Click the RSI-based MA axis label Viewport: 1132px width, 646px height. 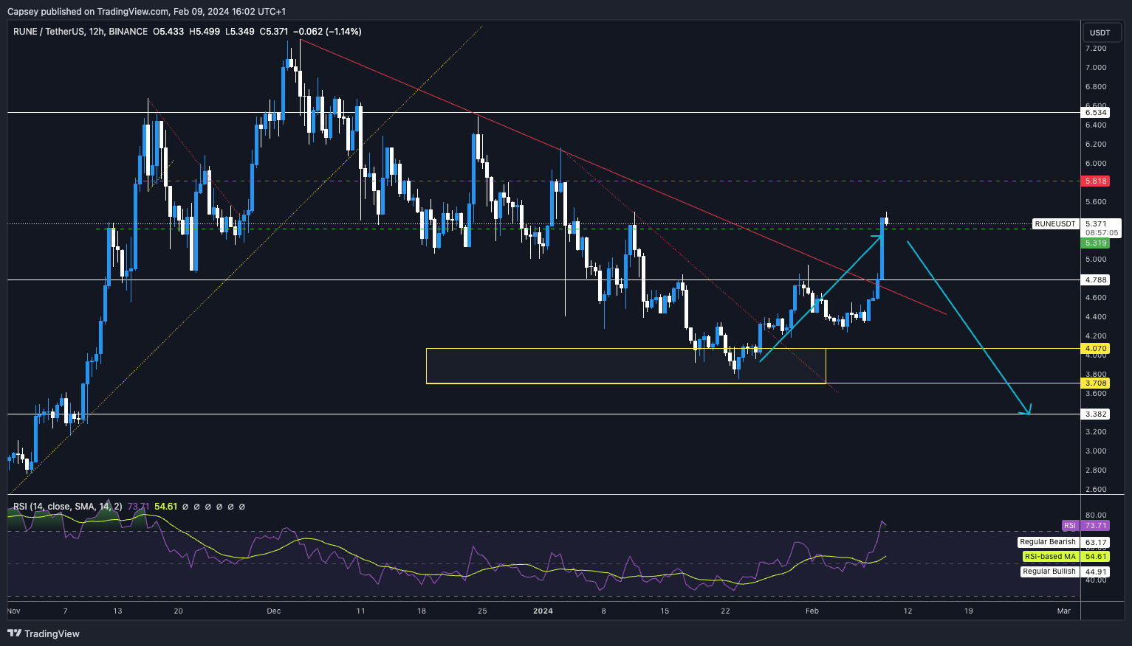pos(1050,557)
